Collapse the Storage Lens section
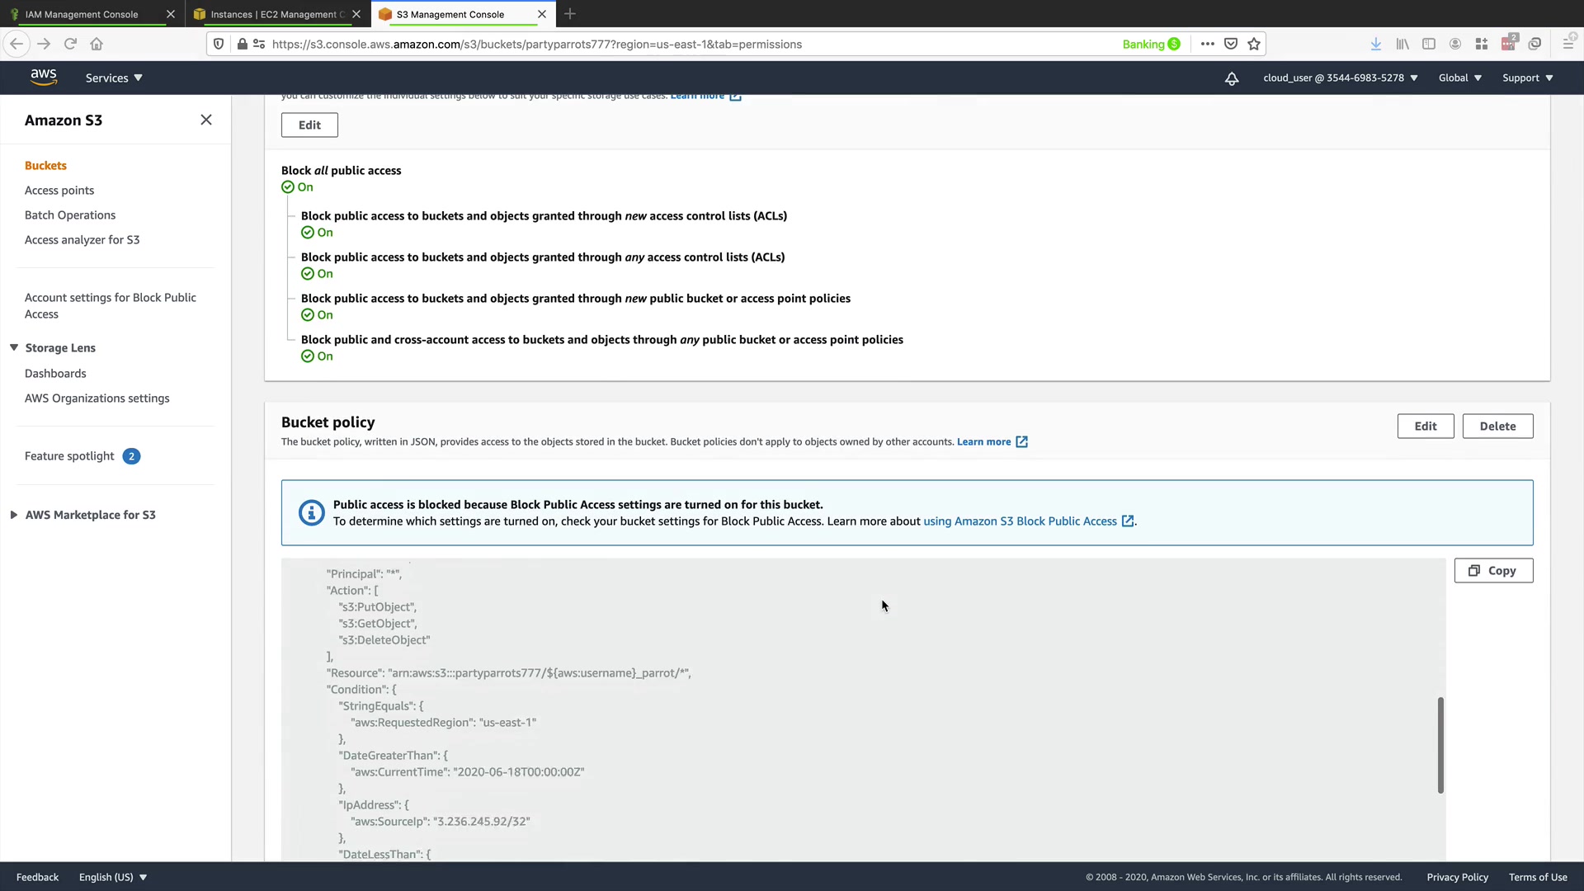 click(14, 348)
